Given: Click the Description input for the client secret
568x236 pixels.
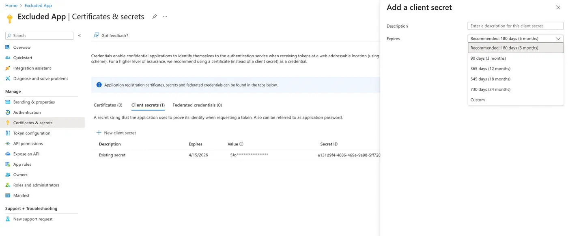Looking at the screenshot, I should click(x=516, y=26).
